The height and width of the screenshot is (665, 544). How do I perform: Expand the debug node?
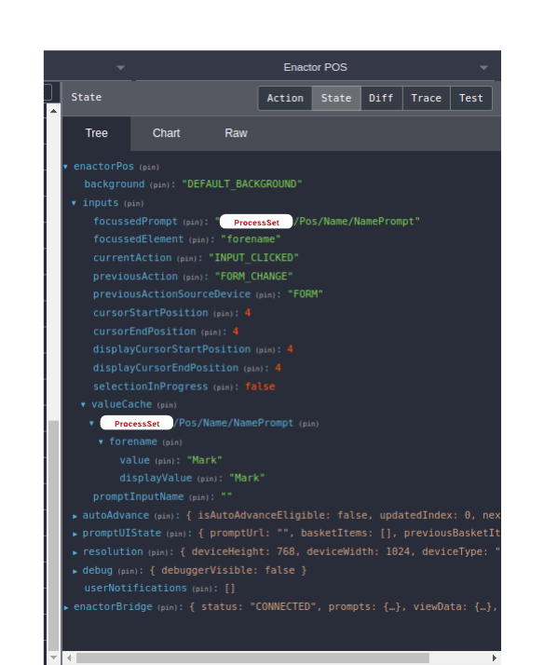[x=75, y=571]
